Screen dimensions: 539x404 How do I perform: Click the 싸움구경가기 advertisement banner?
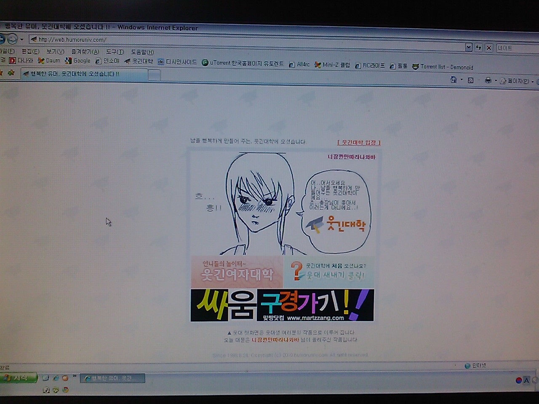click(282, 305)
